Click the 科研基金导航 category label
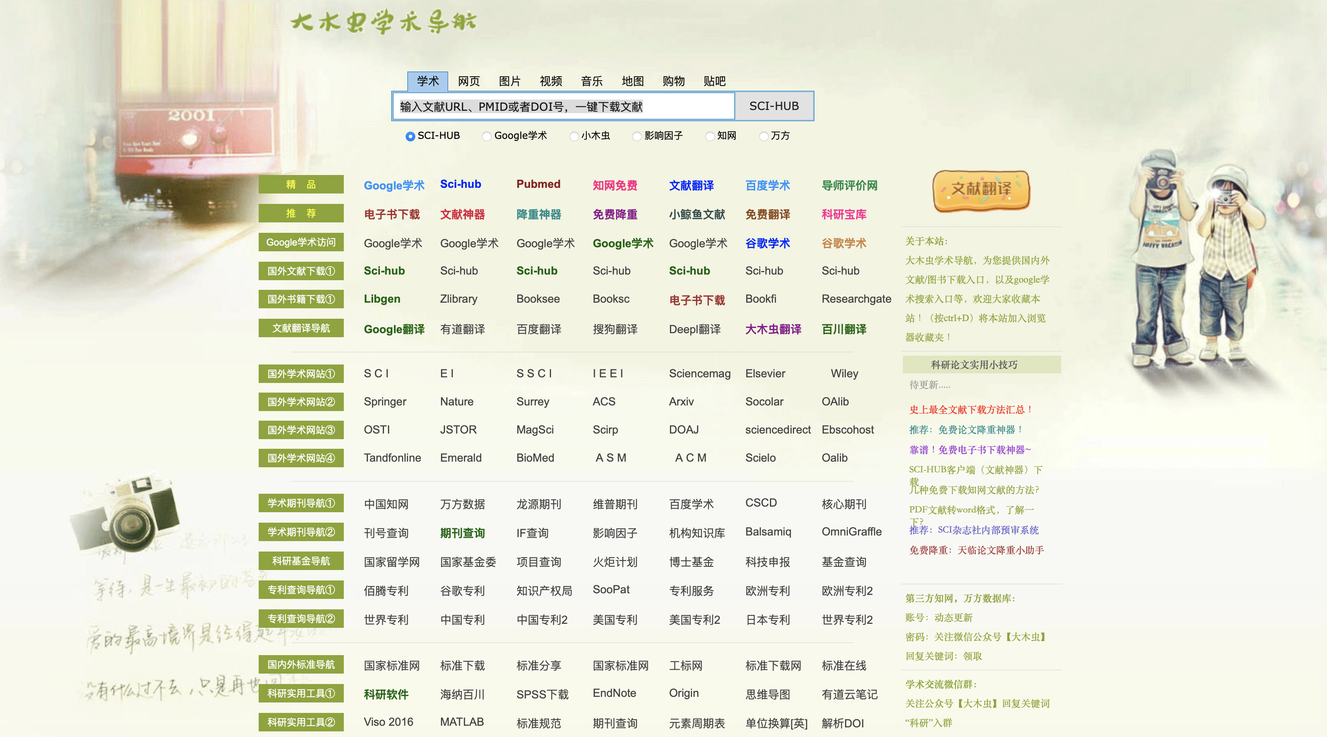Viewport: 1327px width, 737px height. click(x=301, y=561)
